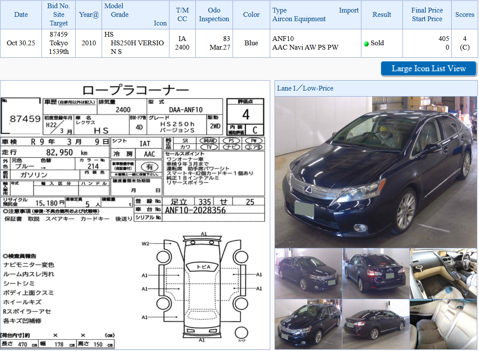
Task: Click the Result column header
Action: [x=382, y=15]
